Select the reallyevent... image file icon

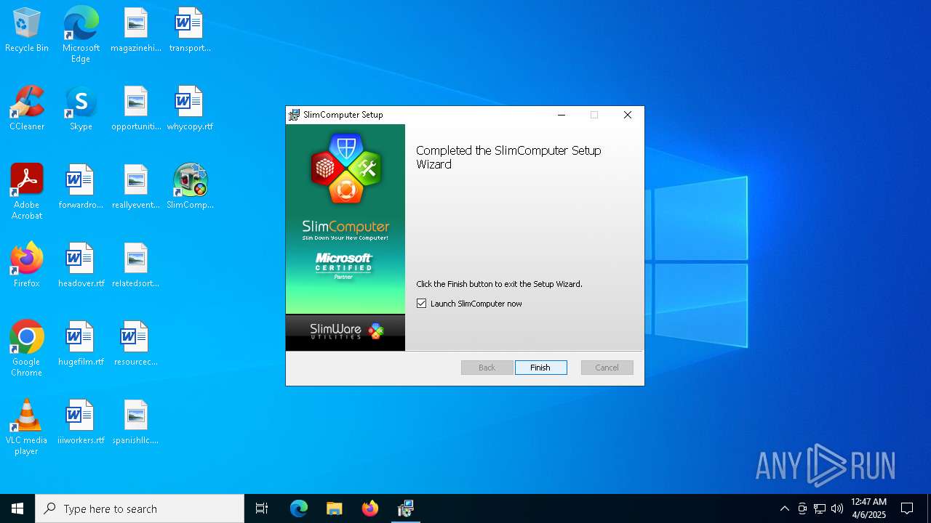point(136,187)
